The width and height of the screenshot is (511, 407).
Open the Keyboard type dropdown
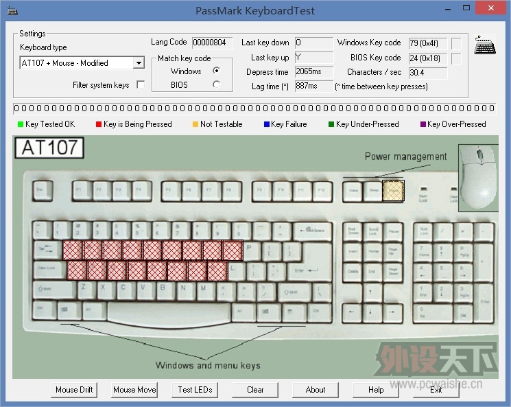(x=139, y=62)
